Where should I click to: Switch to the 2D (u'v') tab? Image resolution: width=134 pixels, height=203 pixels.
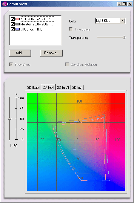pos(63,88)
